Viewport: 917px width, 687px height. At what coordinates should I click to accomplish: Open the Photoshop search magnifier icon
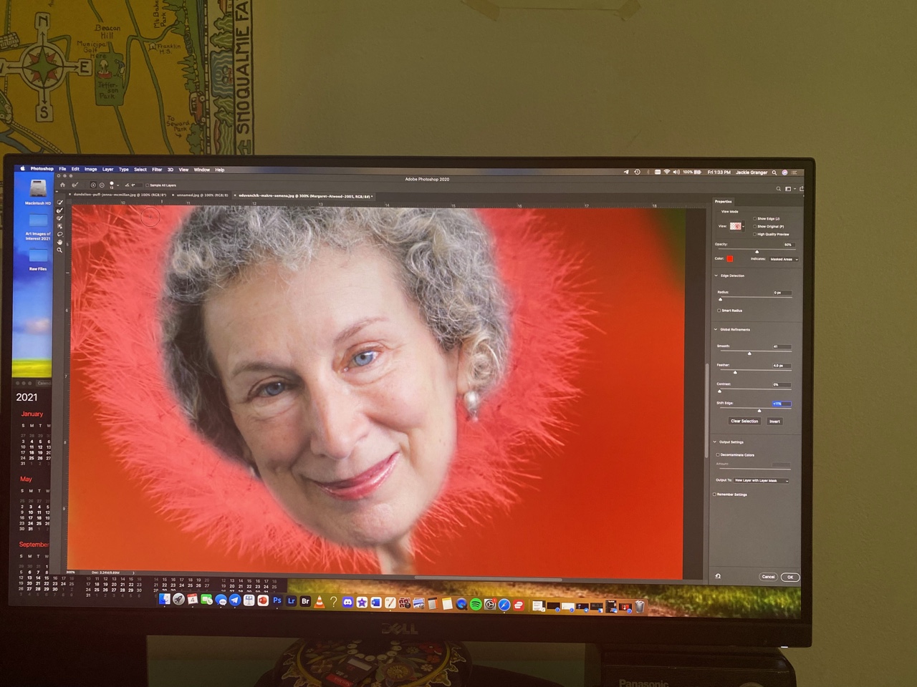tap(779, 189)
